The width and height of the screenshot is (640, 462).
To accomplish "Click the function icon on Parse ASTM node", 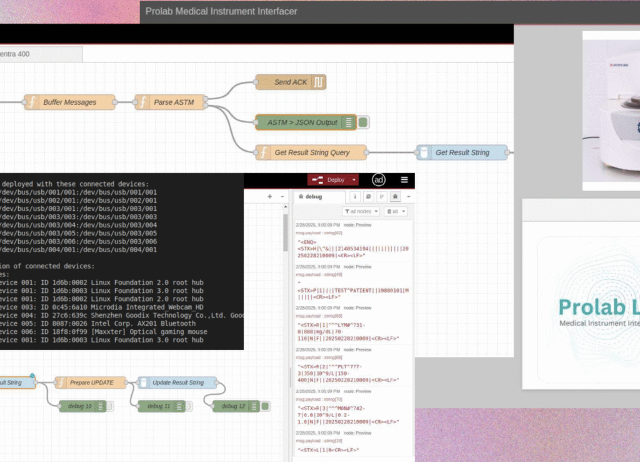I will [142, 102].
